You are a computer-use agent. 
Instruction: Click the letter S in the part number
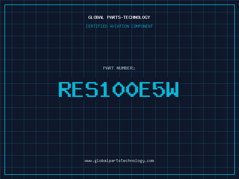(92, 89)
